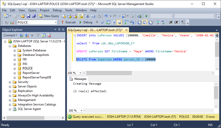Image resolution: width=221 pixels, height=128 pixels.
Task: Click the Debug button
Action: 86,22
